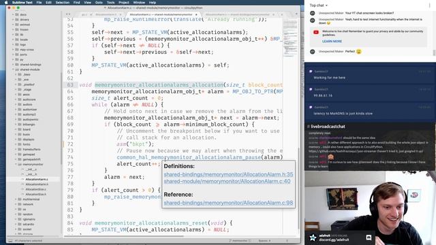
Task: Collapse the memorymonitor folder
Action: tap(16, 164)
